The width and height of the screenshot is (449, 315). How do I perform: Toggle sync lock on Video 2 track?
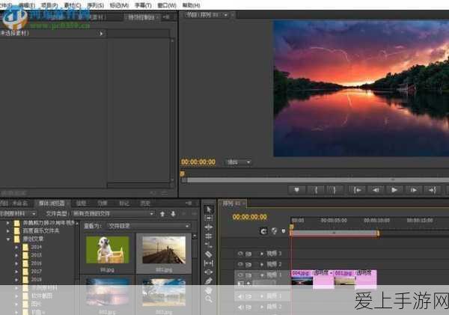coord(248,264)
